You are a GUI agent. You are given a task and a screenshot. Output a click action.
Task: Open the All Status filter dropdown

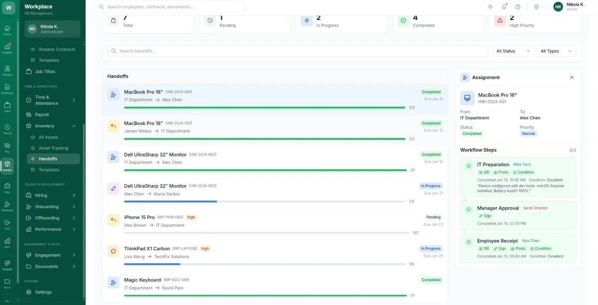[x=513, y=51]
